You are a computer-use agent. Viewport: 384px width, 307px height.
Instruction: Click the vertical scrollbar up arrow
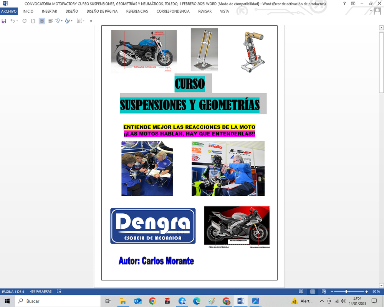381,28
